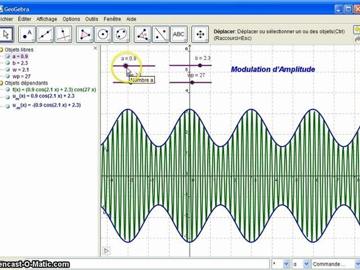Image resolution: width=360 pixels, height=270 pixels.
Task: Select the Move arrow tool
Action: [x=6, y=34]
